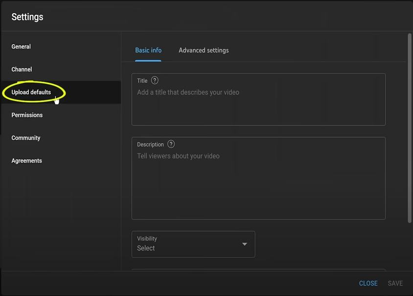
Task: Click the help icon next to Title
Action: [155, 80]
